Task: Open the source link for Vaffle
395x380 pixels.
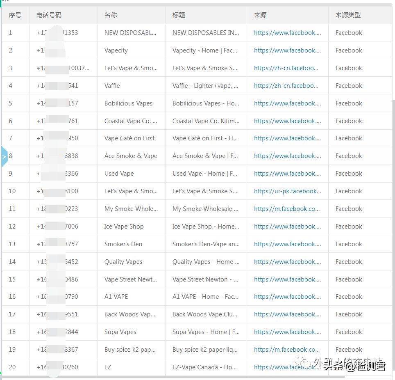Action: point(286,86)
